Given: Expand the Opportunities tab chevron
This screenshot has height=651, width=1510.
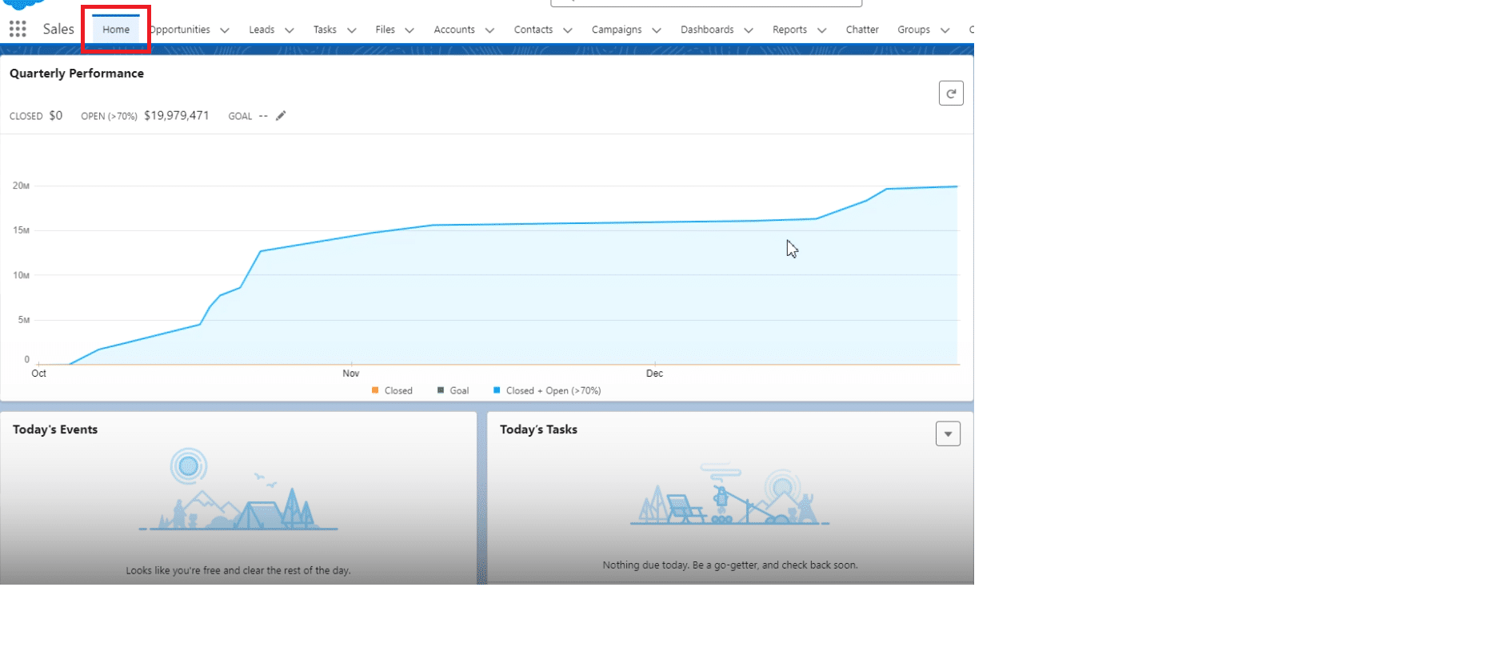Looking at the screenshot, I should [225, 30].
